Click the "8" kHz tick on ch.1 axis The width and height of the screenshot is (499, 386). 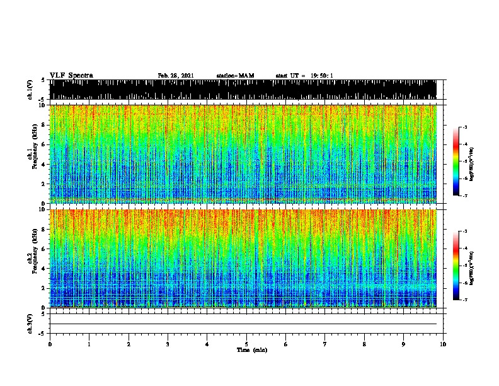(x=43, y=125)
